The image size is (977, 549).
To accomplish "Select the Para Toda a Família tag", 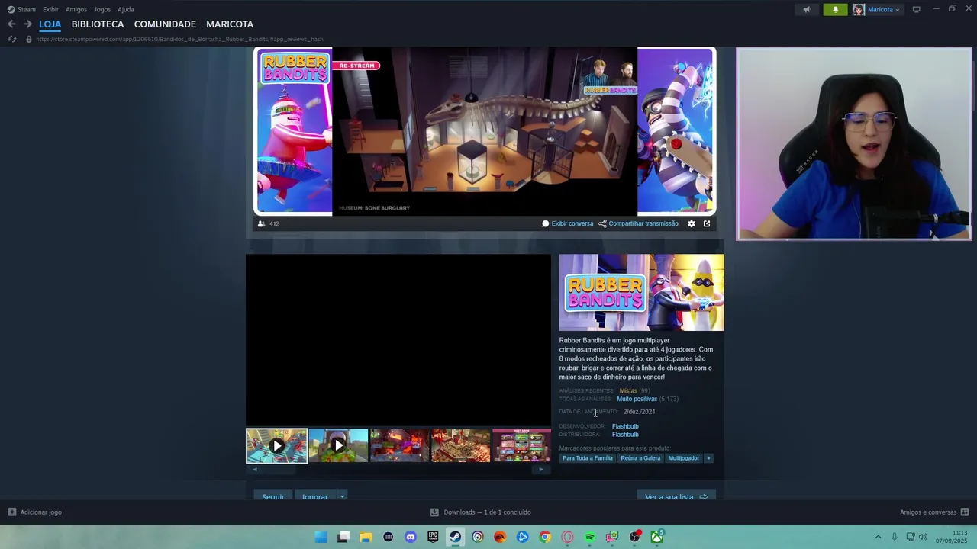I will pyautogui.click(x=588, y=458).
